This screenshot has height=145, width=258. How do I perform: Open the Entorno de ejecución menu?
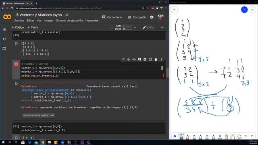pyautogui.click(x=69, y=21)
